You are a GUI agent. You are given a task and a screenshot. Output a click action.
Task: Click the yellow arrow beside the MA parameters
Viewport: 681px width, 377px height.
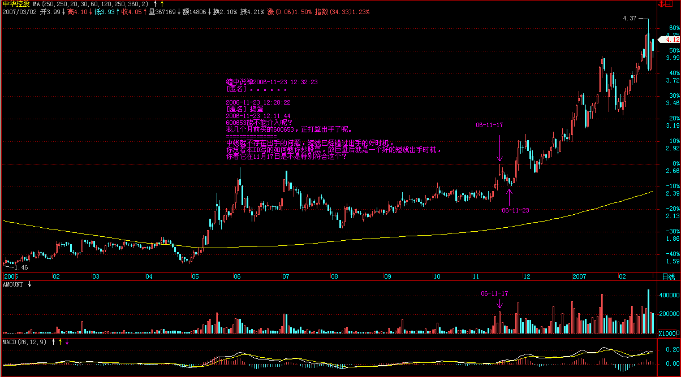(x=162, y=4)
